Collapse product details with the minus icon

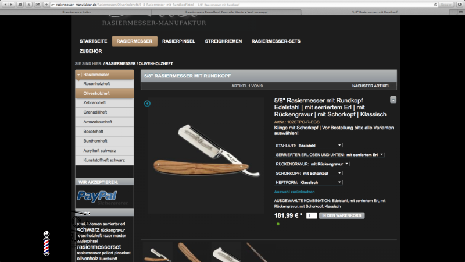[394, 100]
